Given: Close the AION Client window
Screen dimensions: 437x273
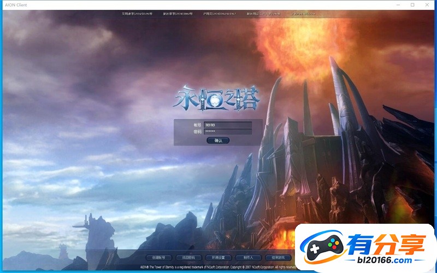Looking at the screenshot, I should click(427, 5).
